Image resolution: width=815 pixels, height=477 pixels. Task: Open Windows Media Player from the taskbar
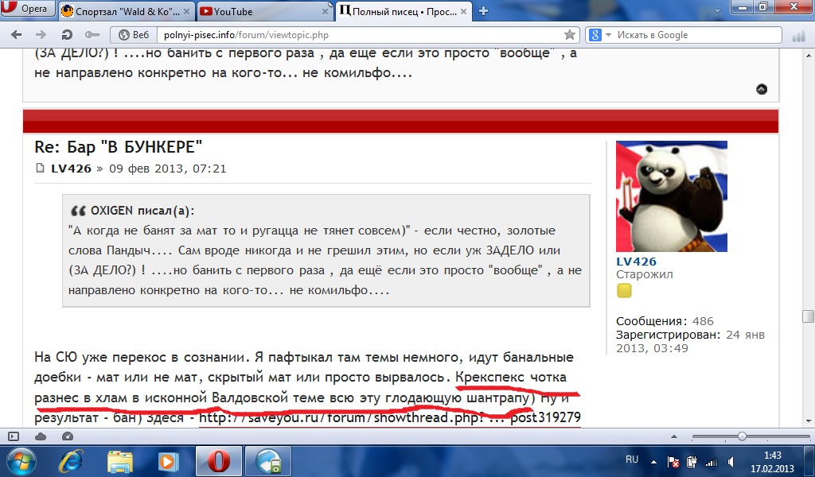(169, 461)
